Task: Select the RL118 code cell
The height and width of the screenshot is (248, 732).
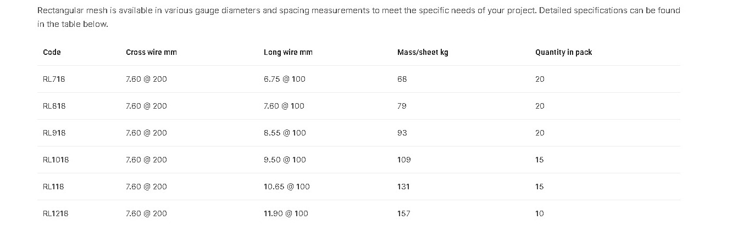Action: [x=53, y=187]
